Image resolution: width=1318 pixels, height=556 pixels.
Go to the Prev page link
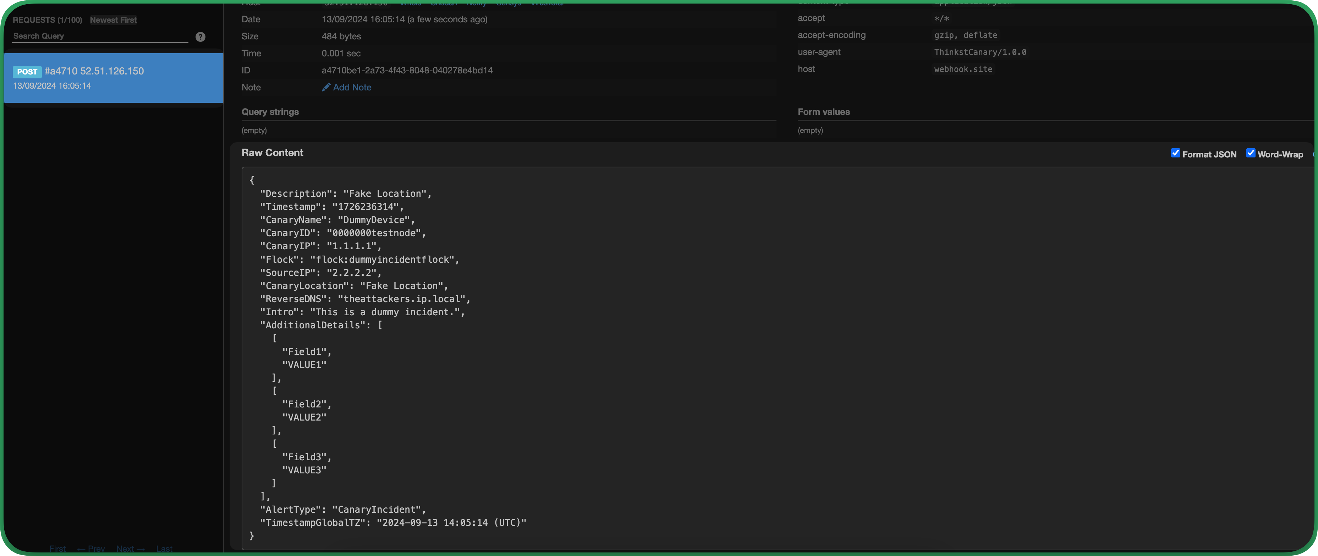tap(91, 549)
